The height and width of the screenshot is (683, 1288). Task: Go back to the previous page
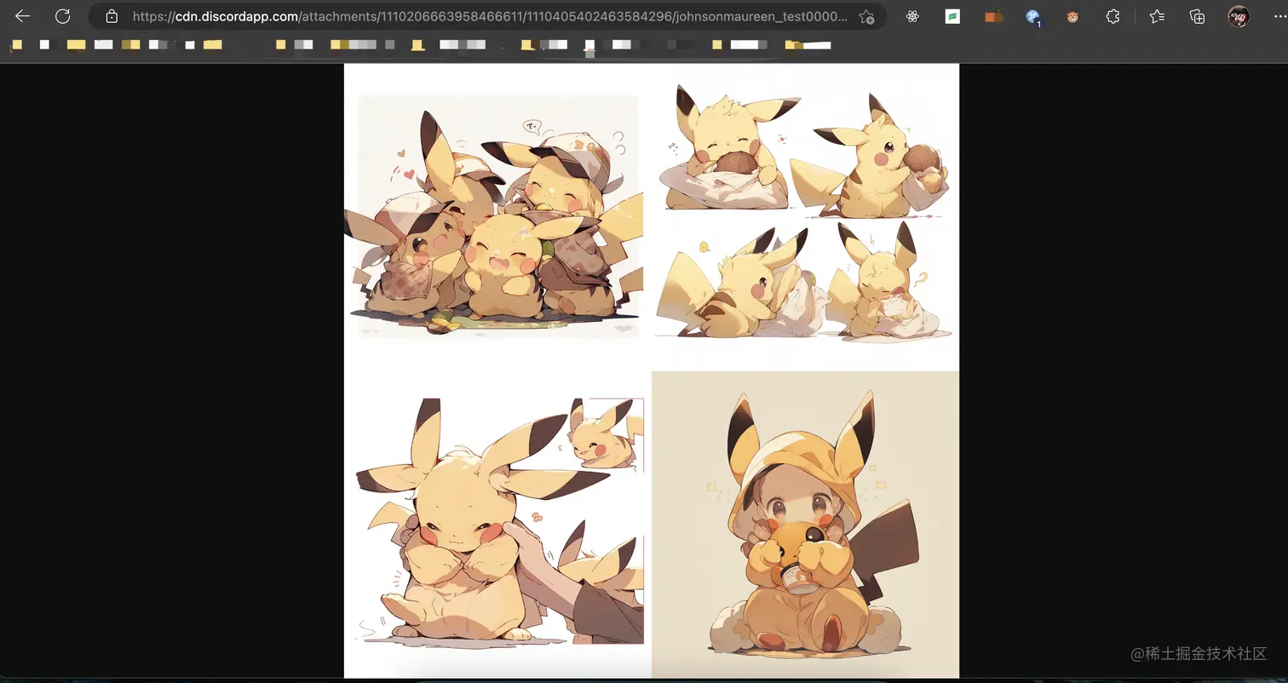coord(23,16)
